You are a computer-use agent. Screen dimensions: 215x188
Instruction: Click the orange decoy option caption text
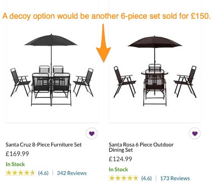tap(106, 16)
